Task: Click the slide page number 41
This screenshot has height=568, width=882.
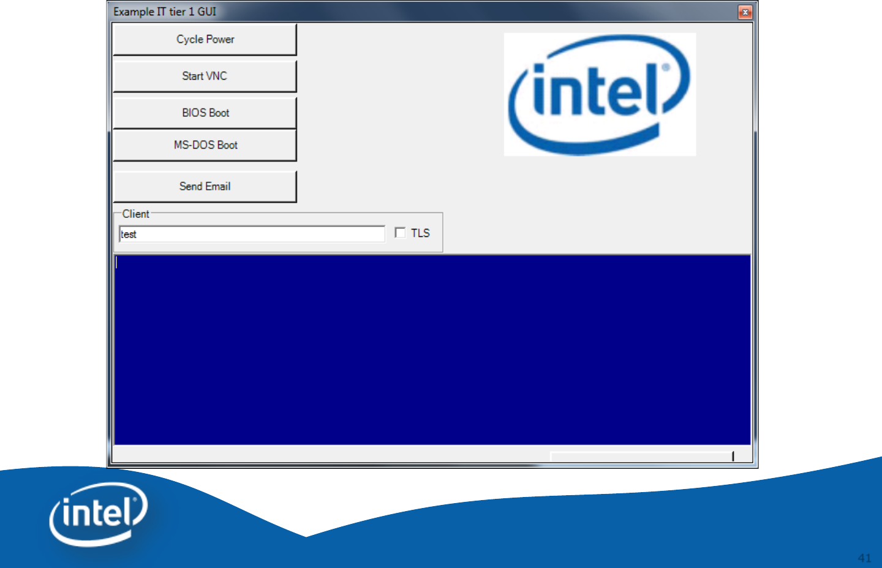Action: [x=864, y=558]
